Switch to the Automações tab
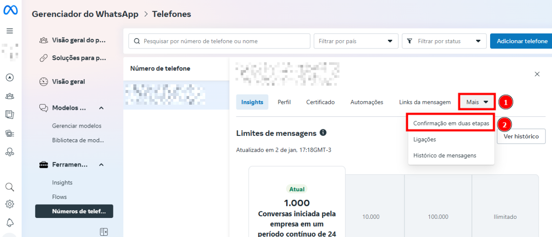552x237 pixels. [367, 102]
